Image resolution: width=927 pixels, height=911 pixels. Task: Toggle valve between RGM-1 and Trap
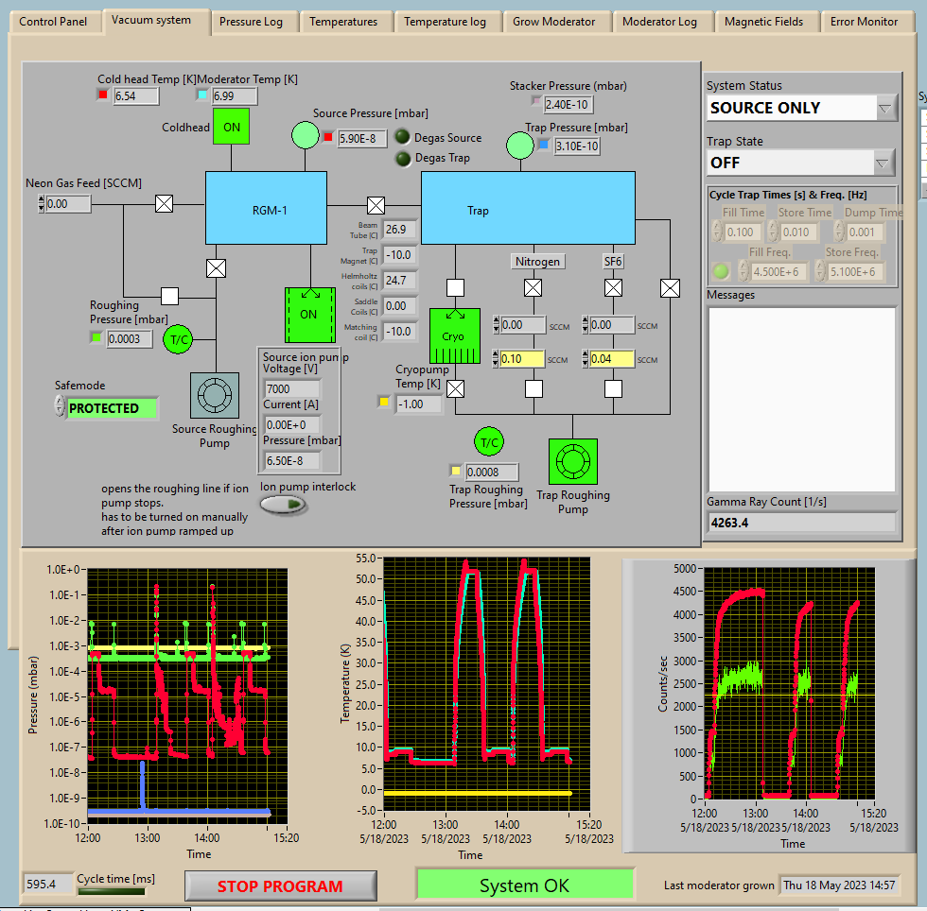(x=376, y=205)
